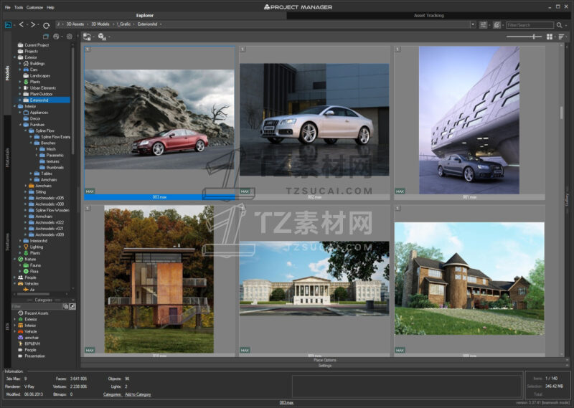This screenshot has width=574, height=408.
Task: Open the tree settings gear icon
Action: click(x=70, y=36)
